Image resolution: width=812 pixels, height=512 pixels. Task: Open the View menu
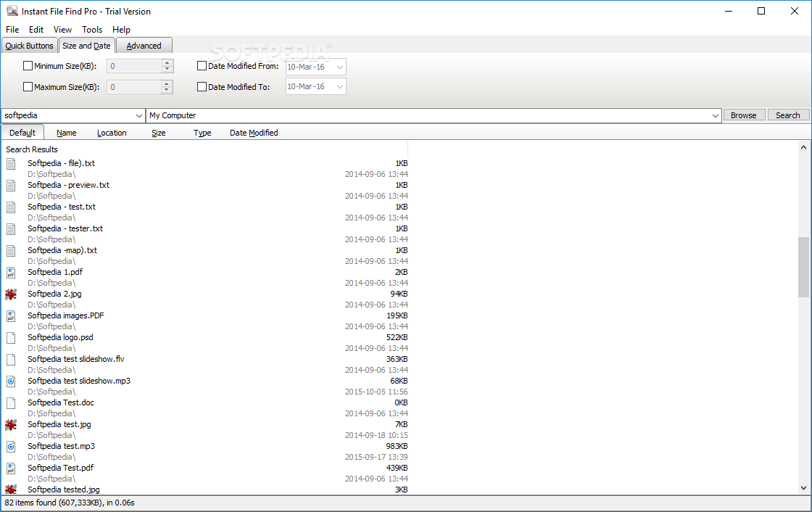point(62,30)
